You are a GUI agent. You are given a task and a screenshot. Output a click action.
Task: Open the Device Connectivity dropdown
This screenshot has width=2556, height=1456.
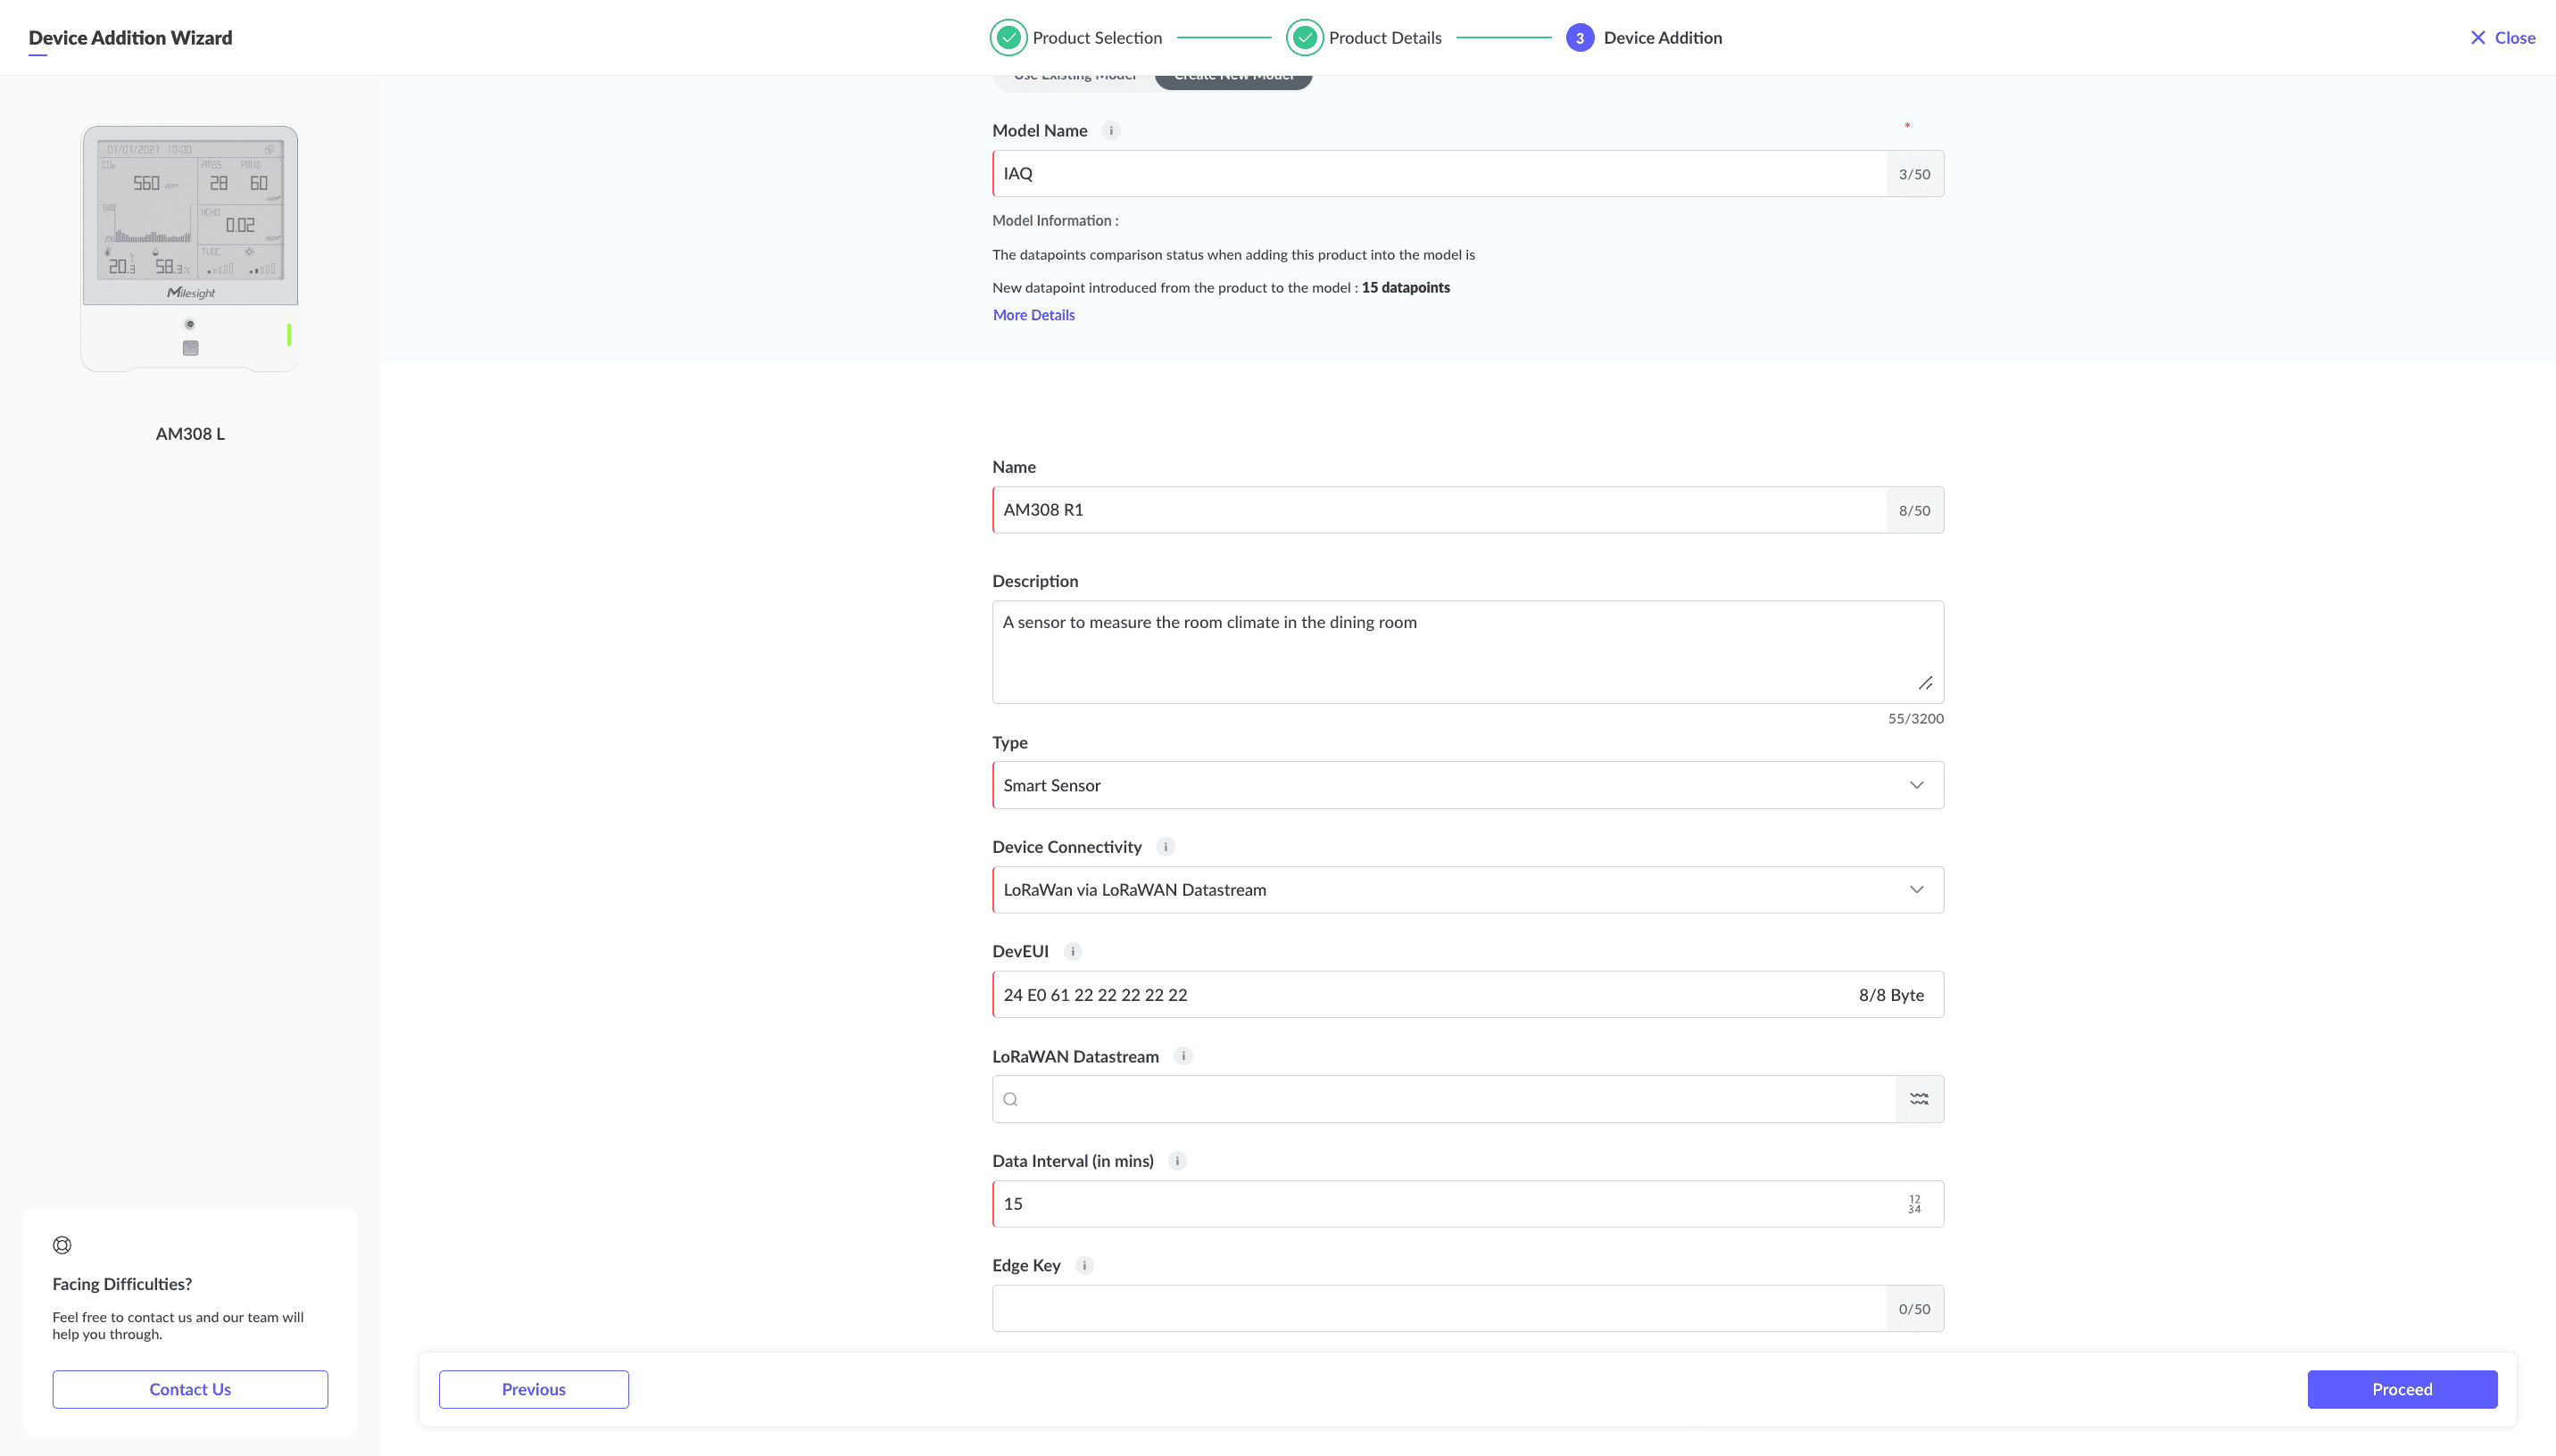click(x=1467, y=890)
